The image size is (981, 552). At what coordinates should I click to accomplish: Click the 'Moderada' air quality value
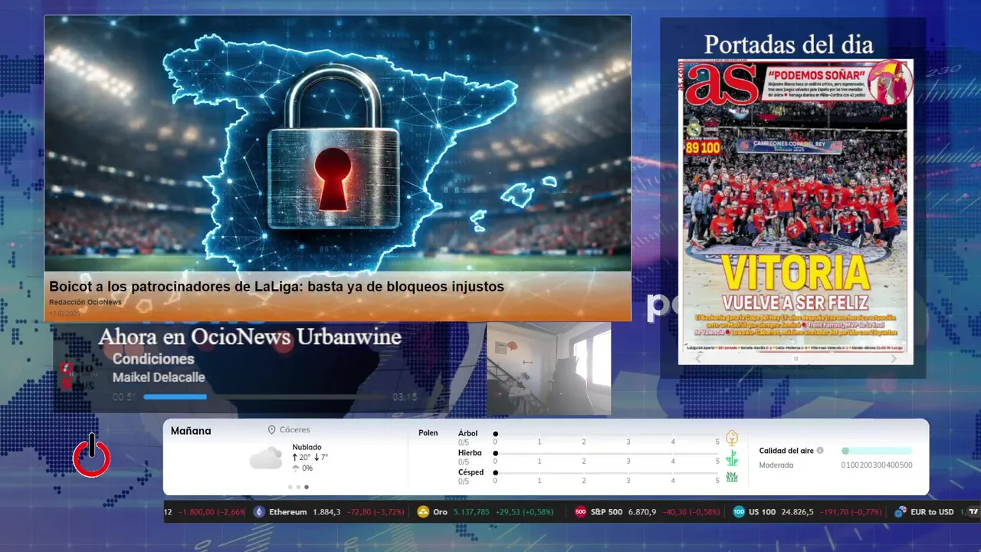pyautogui.click(x=776, y=465)
